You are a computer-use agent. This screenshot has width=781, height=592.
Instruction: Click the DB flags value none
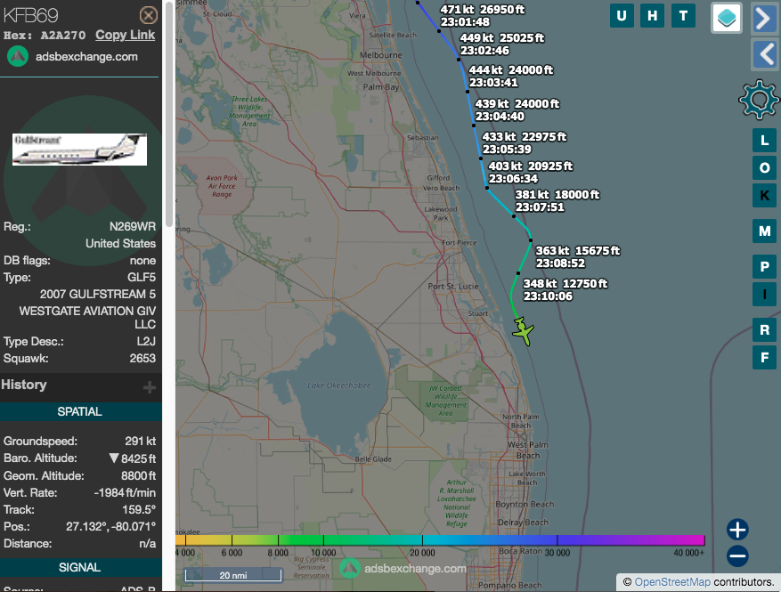pyautogui.click(x=142, y=261)
